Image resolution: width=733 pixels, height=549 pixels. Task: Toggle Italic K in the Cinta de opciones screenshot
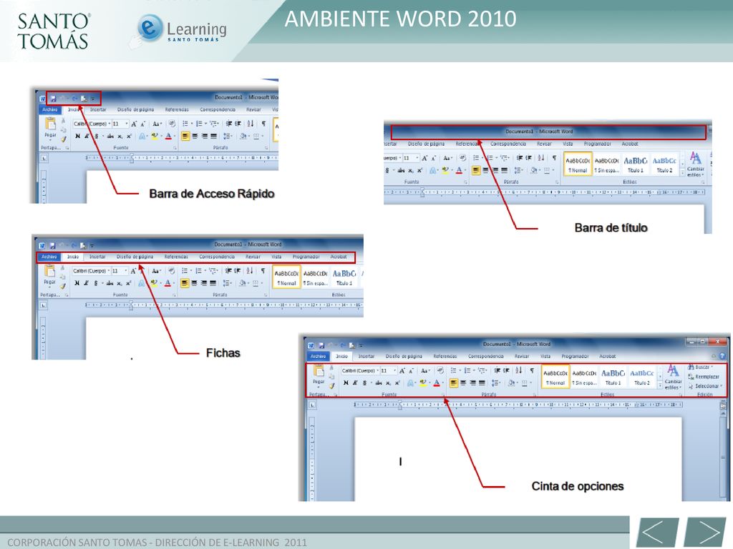[355, 383]
